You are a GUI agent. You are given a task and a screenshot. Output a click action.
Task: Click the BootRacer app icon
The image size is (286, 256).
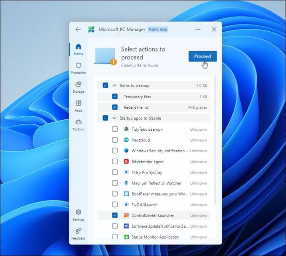click(126, 194)
